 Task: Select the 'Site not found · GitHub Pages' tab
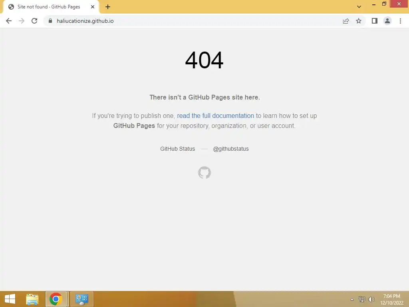click(x=51, y=7)
